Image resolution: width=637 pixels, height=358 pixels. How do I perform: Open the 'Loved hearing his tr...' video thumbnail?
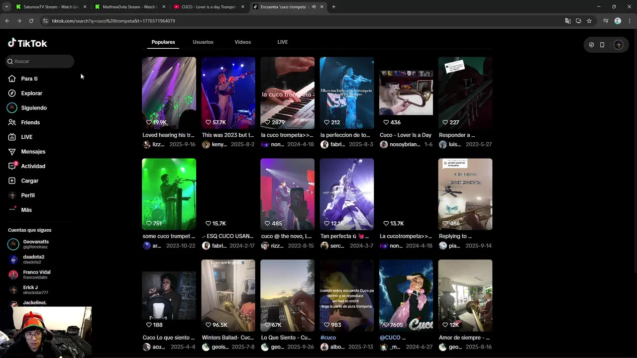169,93
